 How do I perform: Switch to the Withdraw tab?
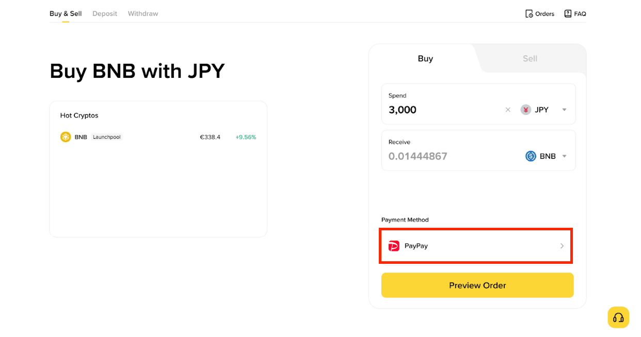coord(143,14)
